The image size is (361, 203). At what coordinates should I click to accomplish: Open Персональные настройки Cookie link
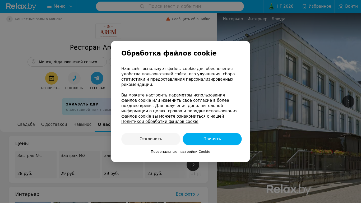[181, 152]
